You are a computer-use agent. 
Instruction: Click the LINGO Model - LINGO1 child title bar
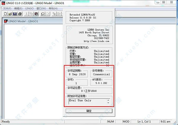point(23,21)
